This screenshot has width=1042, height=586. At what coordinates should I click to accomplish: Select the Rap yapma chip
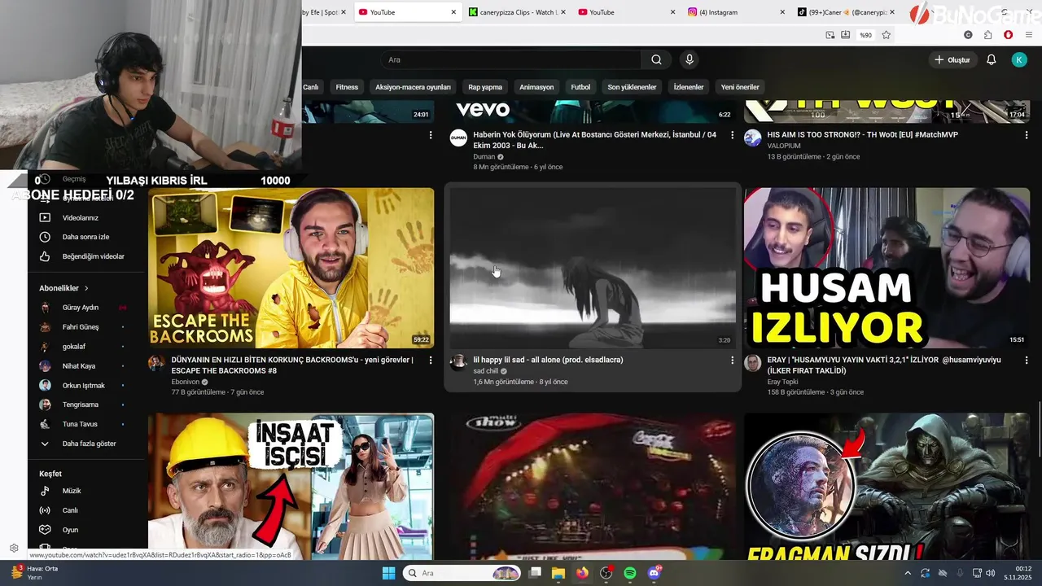[x=485, y=87]
